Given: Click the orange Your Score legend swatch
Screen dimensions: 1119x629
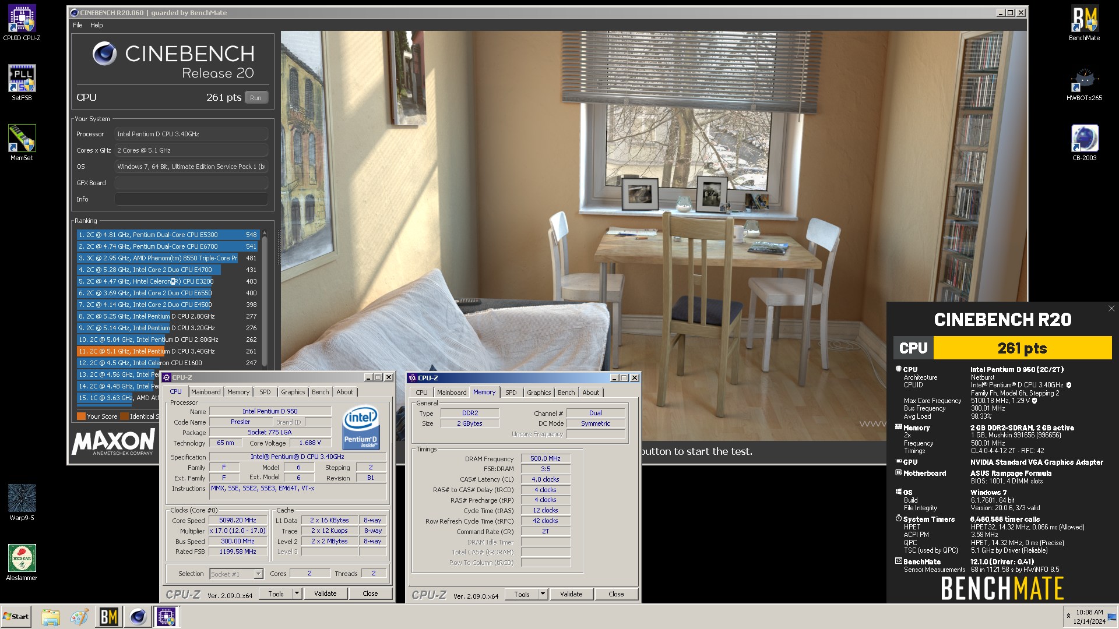Looking at the screenshot, I should 81,416.
